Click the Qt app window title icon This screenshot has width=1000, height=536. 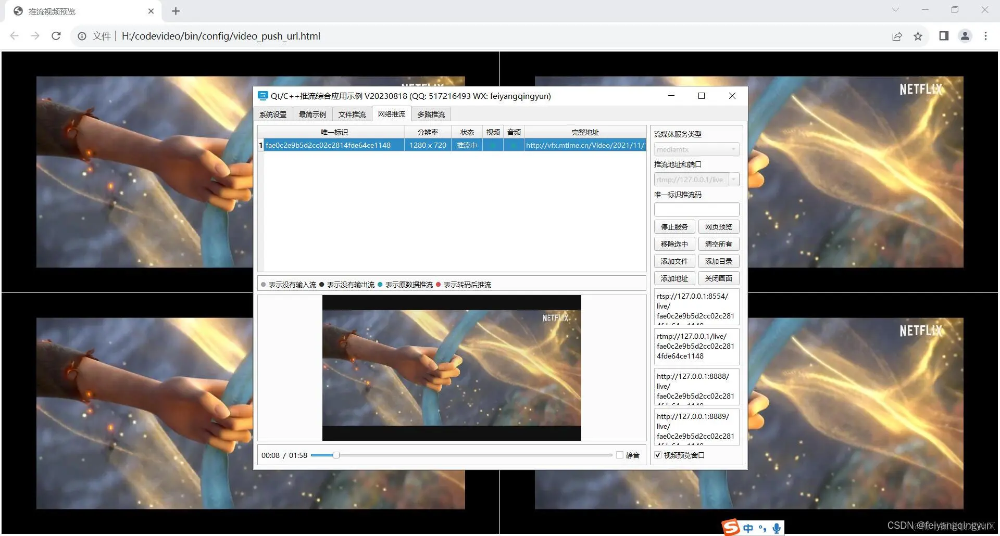[262, 96]
